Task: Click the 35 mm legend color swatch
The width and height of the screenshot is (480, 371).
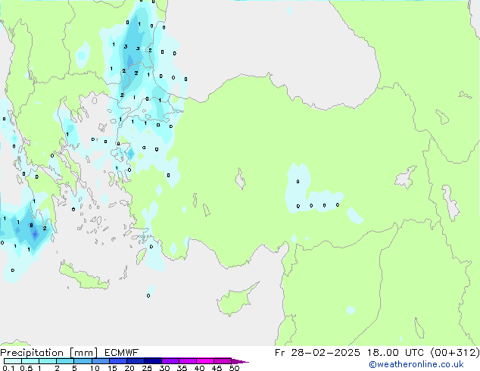Action: 187,361
